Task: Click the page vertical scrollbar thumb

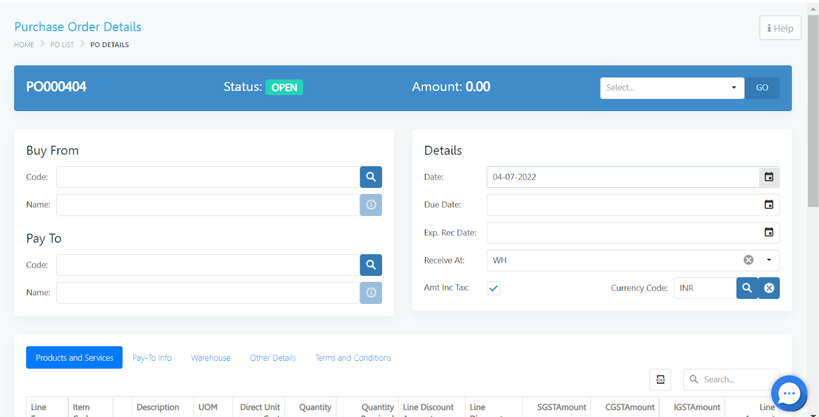Action: [813, 111]
